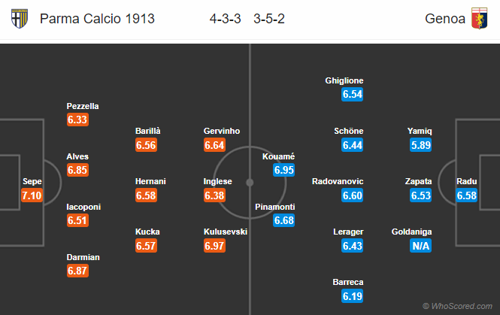
Task: Click player name Pinamonti
Action: pyautogui.click(x=275, y=207)
